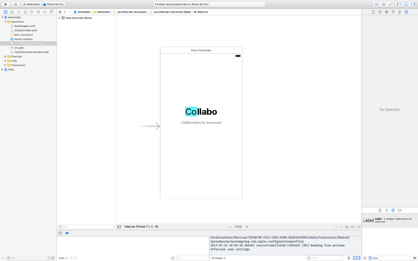Zoom in canvas with plus button
The image size is (418, 261).
pyautogui.click(x=247, y=227)
